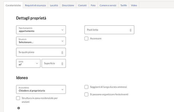Screen dimensions: 174x112
Task: Go to the Camere e servizi tab
Action: [x=108, y=5]
